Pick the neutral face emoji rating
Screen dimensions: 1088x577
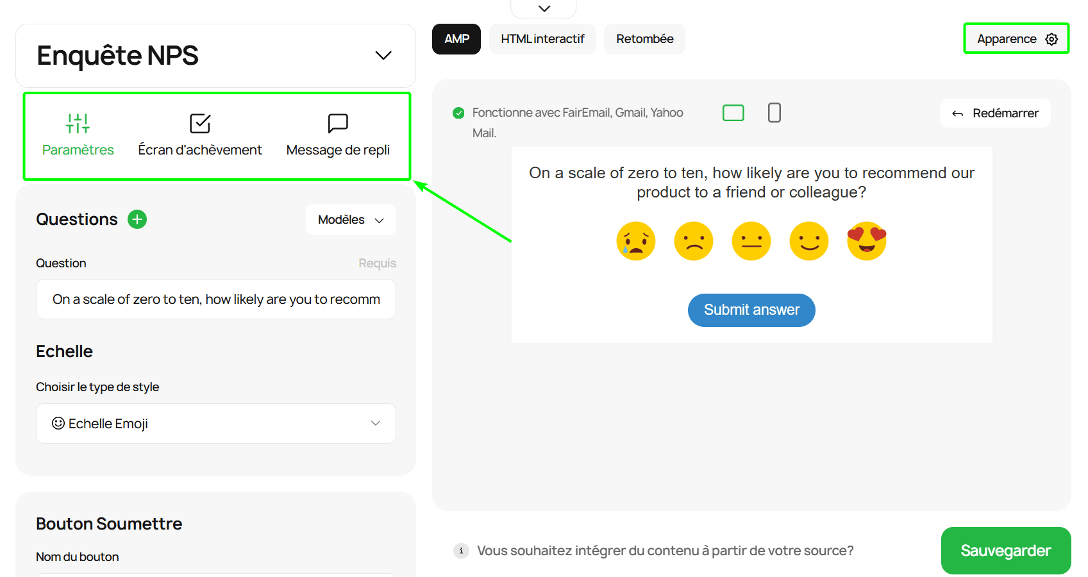751,241
